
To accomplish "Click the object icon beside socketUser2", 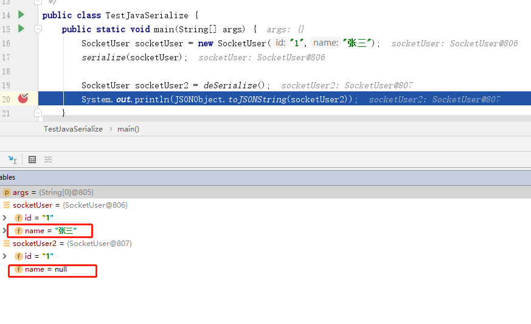I will coord(7,244).
